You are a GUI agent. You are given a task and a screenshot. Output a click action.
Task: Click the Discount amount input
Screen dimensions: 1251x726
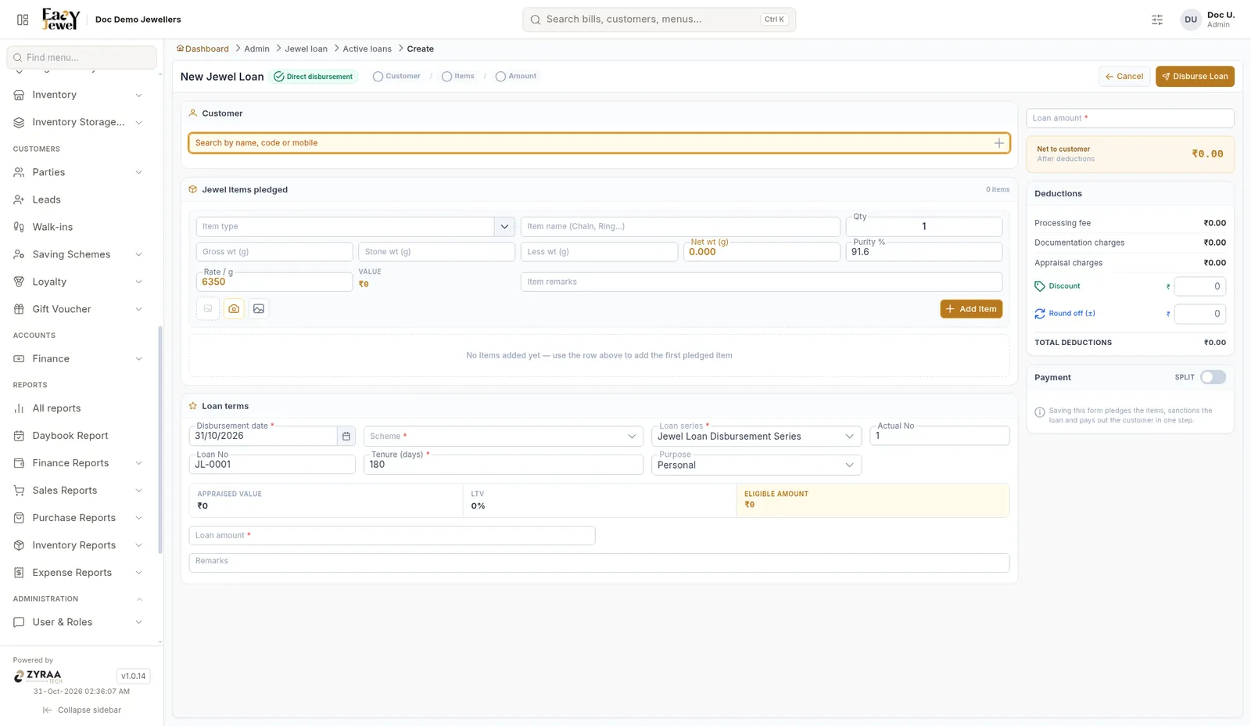click(1200, 286)
